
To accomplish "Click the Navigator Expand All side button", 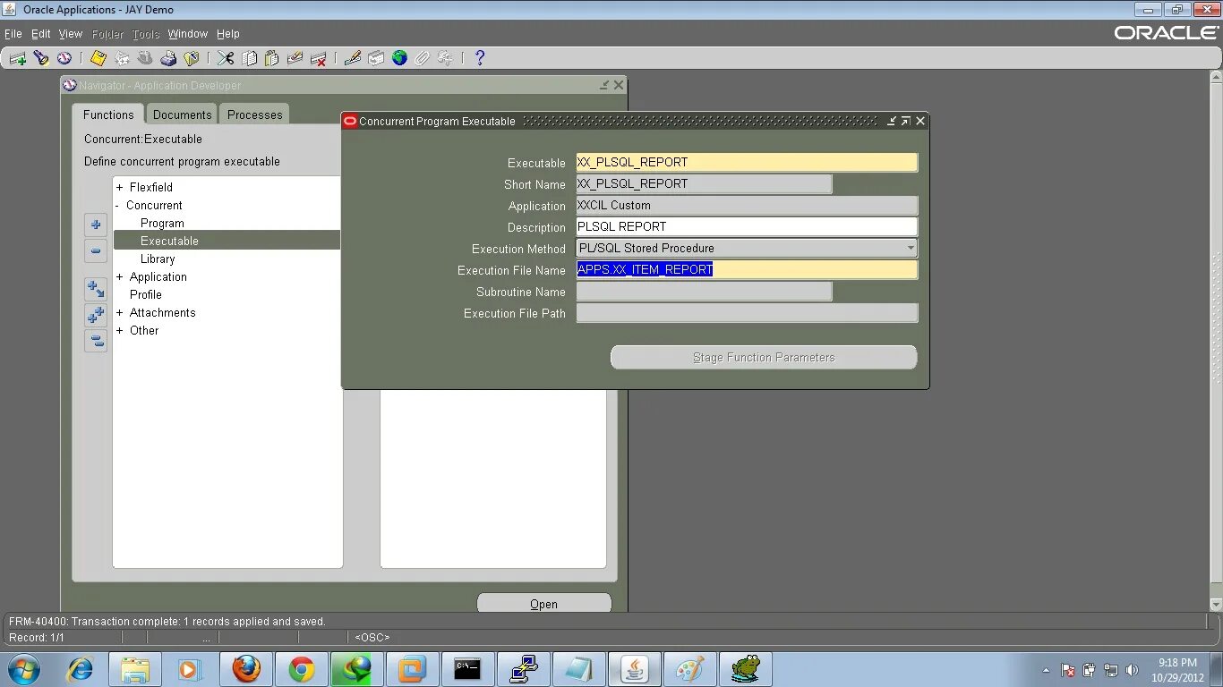I will point(96,315).
